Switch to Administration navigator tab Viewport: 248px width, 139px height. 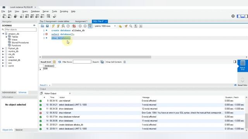coord(9,92)
